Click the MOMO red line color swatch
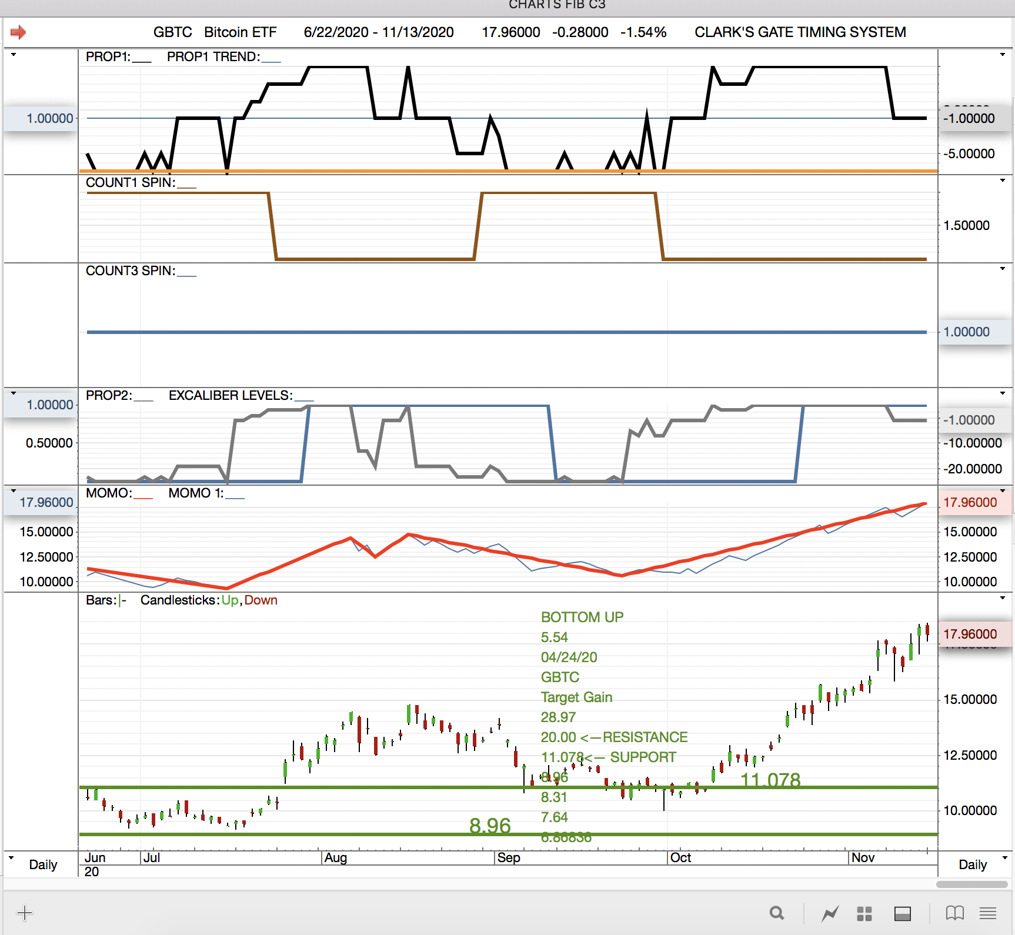The image size is (1015, 935). coord(143,495)
